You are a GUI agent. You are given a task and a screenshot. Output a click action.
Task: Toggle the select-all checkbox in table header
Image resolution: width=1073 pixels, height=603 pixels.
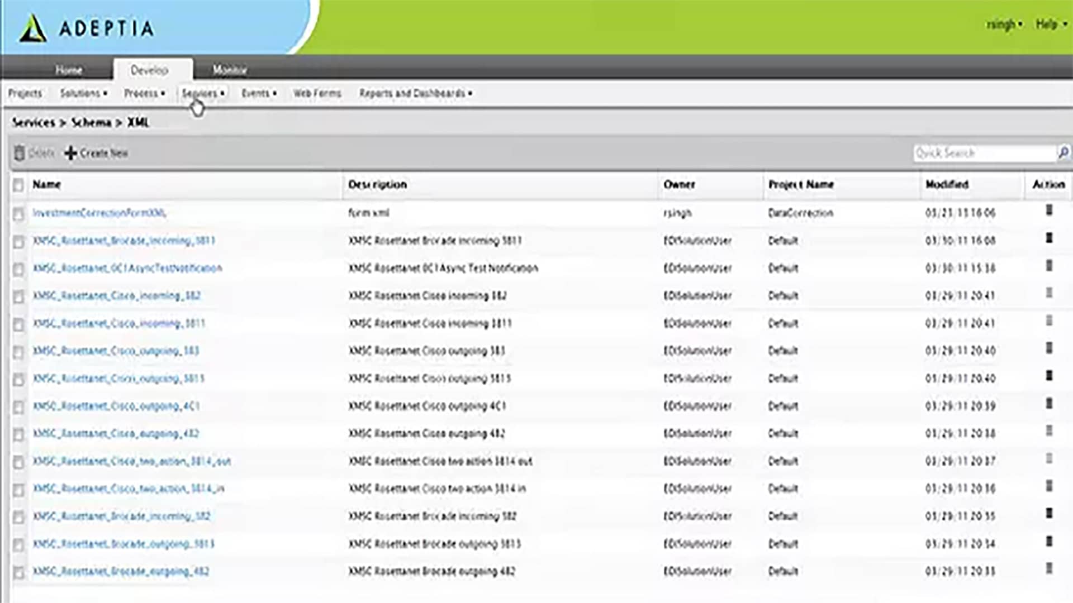coord(18,185)
